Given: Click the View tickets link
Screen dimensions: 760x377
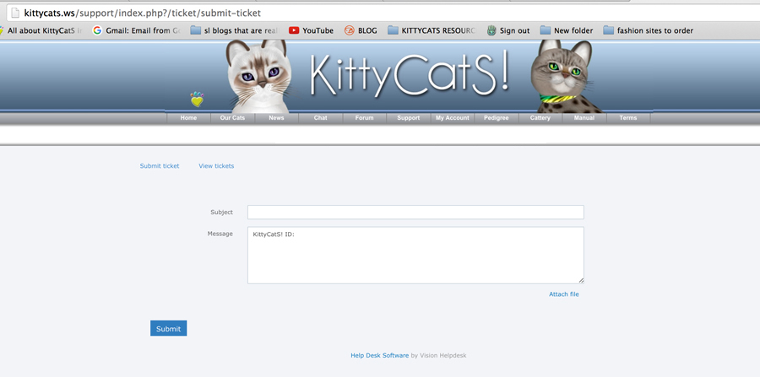Looking at the screenshot, I should pos(216,166).
